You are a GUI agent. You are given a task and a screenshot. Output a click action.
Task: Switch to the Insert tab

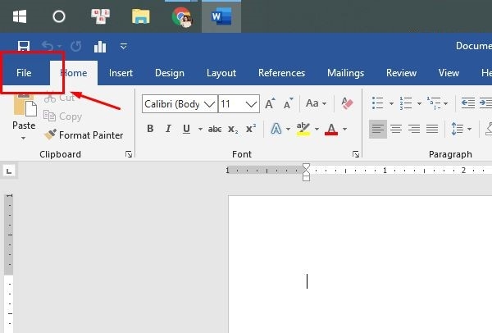point(121,73)
